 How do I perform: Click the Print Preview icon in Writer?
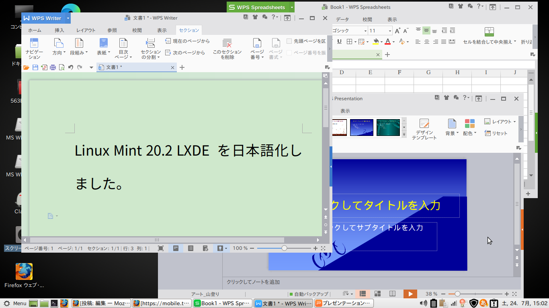click(x=61, y=67)
